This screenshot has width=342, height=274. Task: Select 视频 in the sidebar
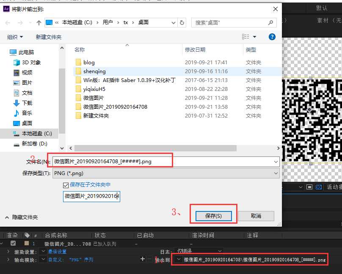[x=23, y=73]
